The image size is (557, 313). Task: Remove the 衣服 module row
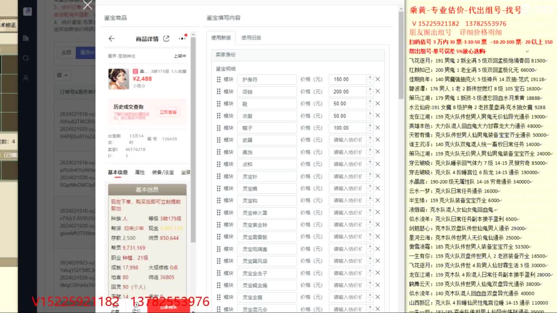pos(378,116)
